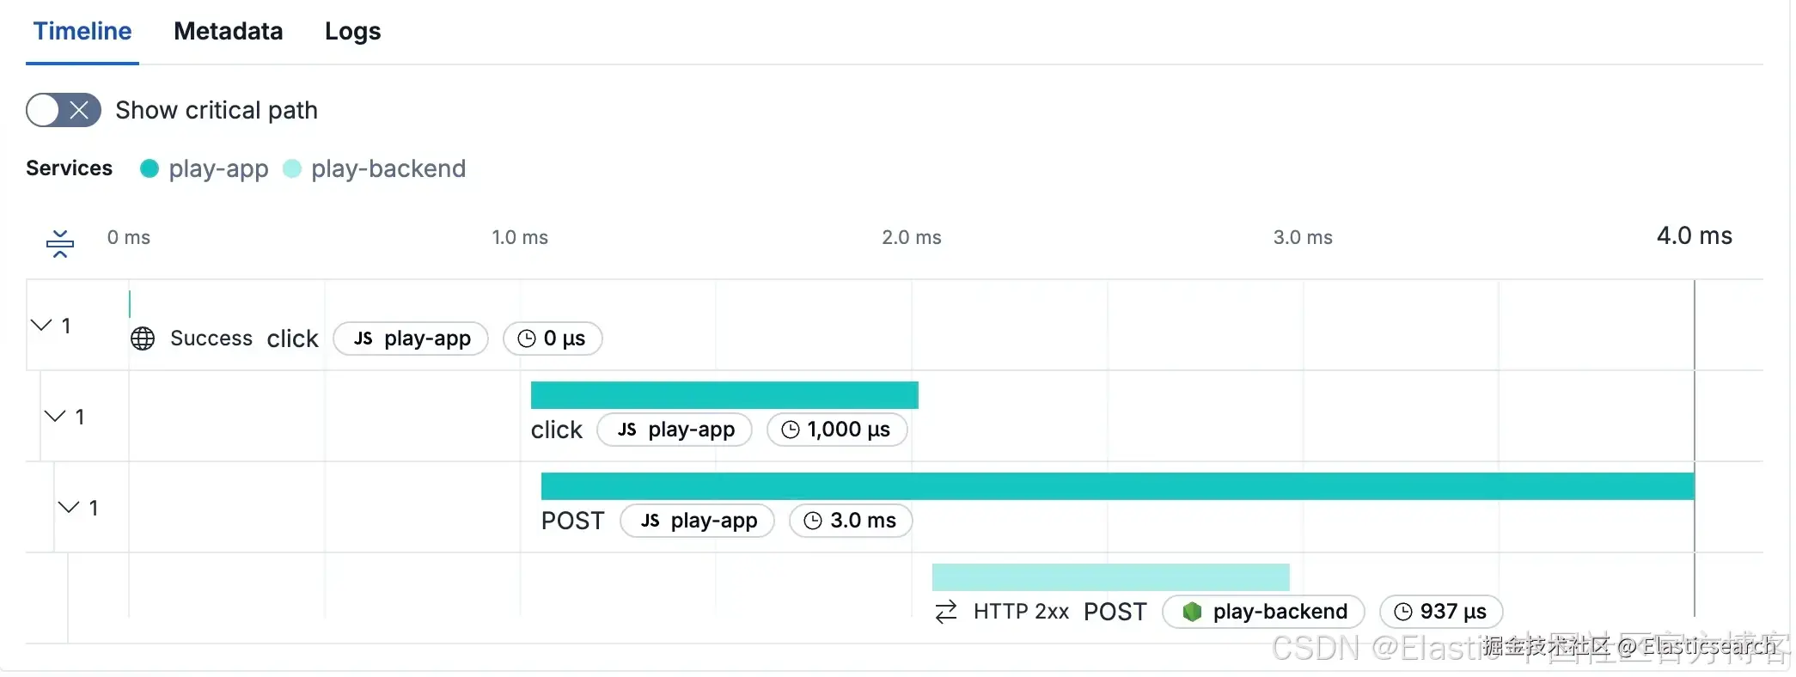The width and height of the screenshot is (1796, 677).
Task: Click the JS icon in the 1,000 µs click row
Action: 627,430
